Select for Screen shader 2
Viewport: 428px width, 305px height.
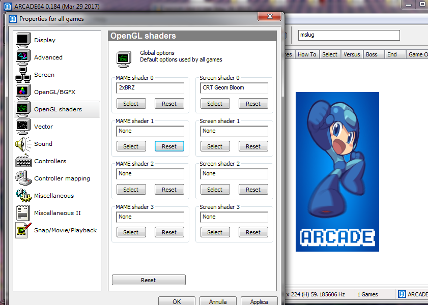(215, 190)
